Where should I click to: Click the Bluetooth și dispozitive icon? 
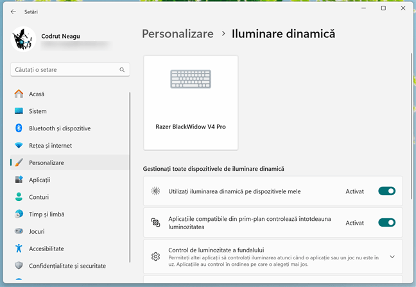(19, 128)
